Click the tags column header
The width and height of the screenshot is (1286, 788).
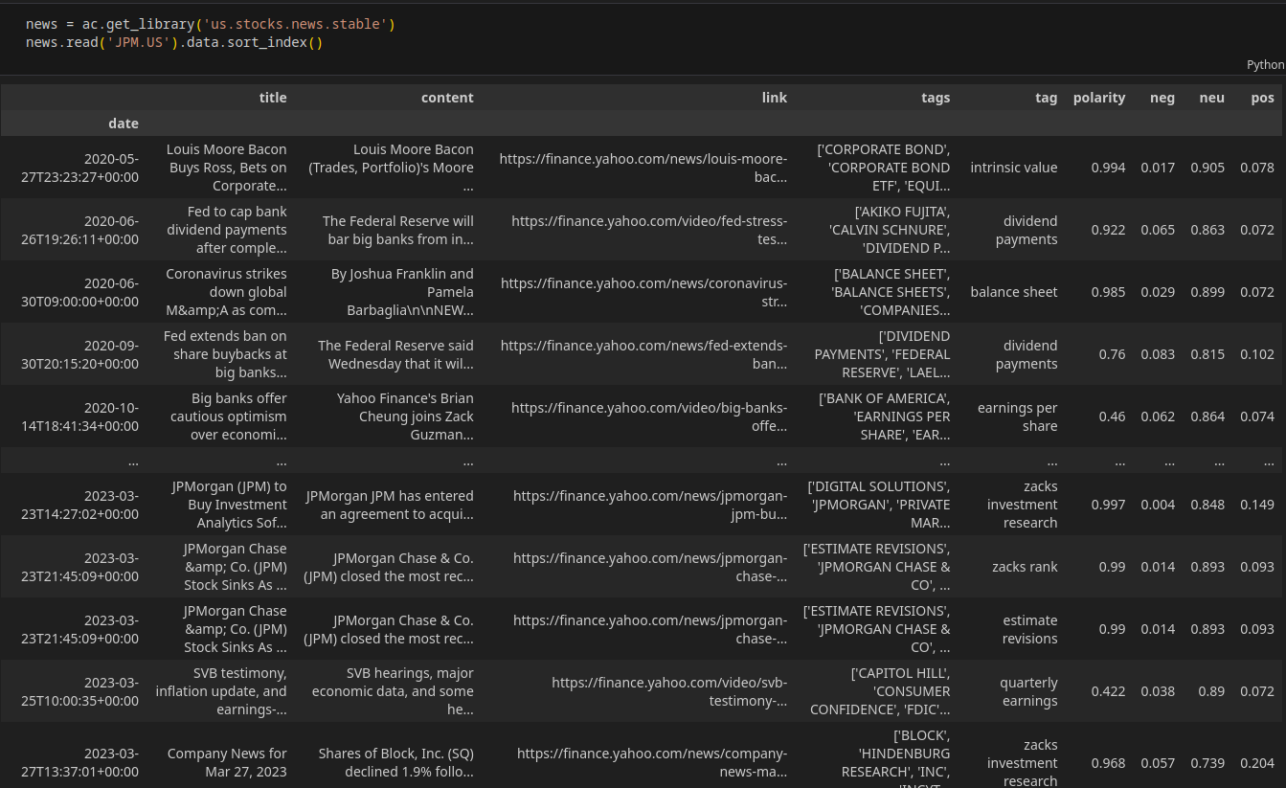point(936,98)
